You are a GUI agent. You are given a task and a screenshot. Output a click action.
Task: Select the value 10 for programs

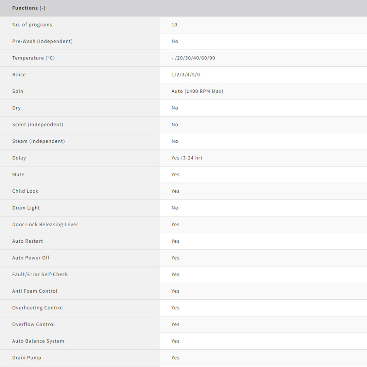click(x=174, y=24)
